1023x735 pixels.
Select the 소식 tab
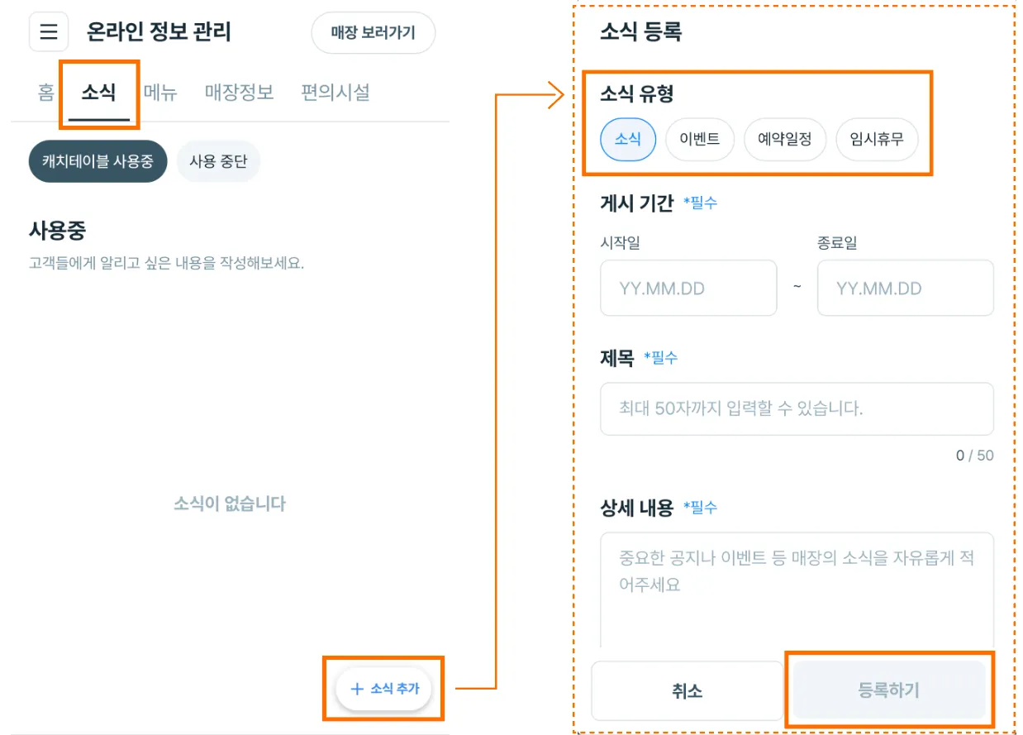98,92
